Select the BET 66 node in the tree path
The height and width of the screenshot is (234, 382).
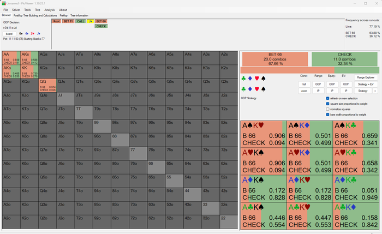pyautogui.click(x=101, y=21)
